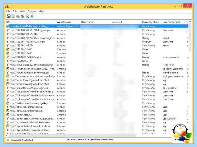Select URL text http://pyatilistnik.info/wpadmin/html
Screen dimensions: 197x147
(30, 126)
